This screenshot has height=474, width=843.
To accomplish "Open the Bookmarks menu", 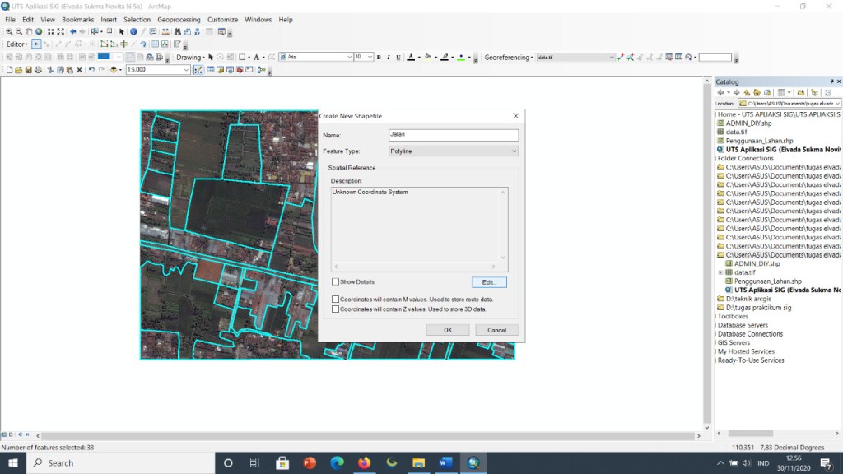I will [77, 20].
